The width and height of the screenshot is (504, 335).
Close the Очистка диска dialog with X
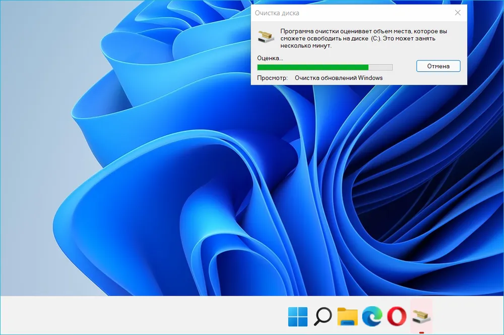pyautogui.click(x=457, y=13)
